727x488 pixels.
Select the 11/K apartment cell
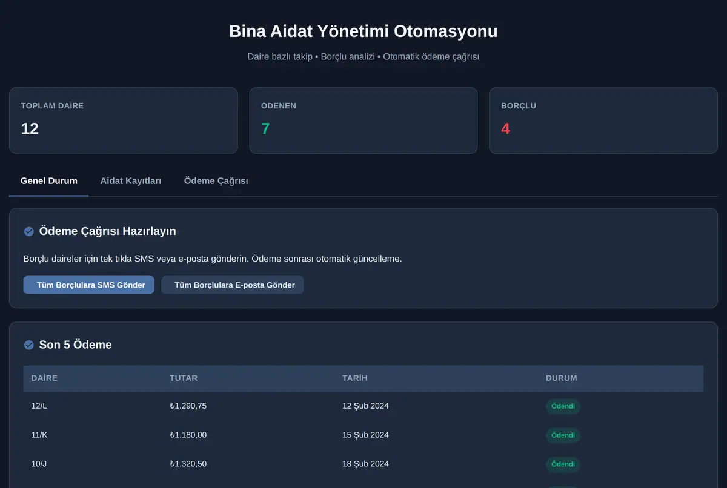[39, 435]
